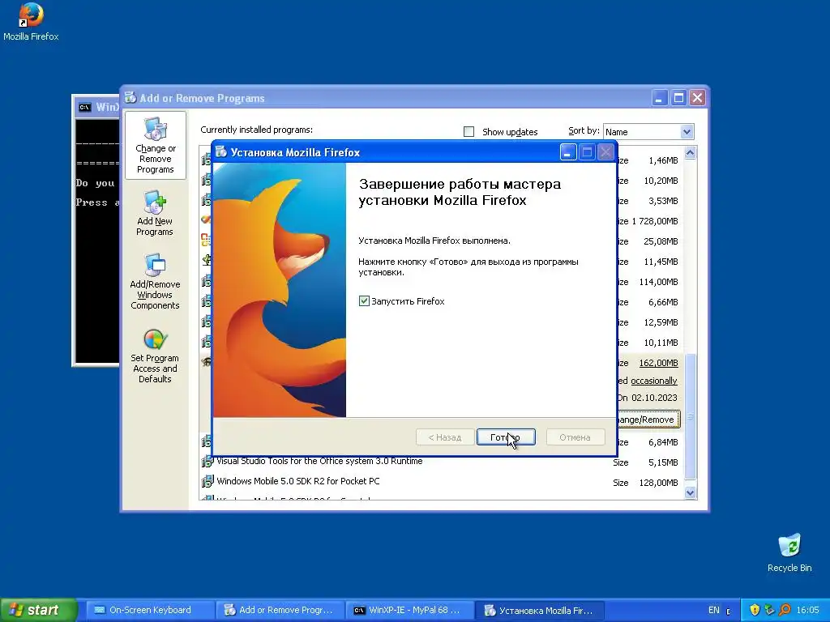The image size is (830, 622).
Task: Open Add New Programs in sidebar
Action: [x=155, y=213]
